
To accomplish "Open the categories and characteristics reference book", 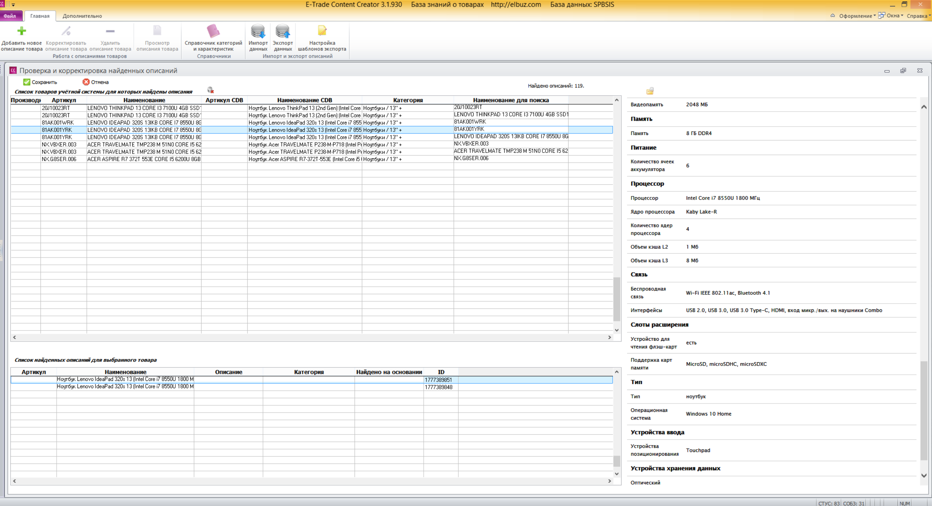I will point(213,31).
